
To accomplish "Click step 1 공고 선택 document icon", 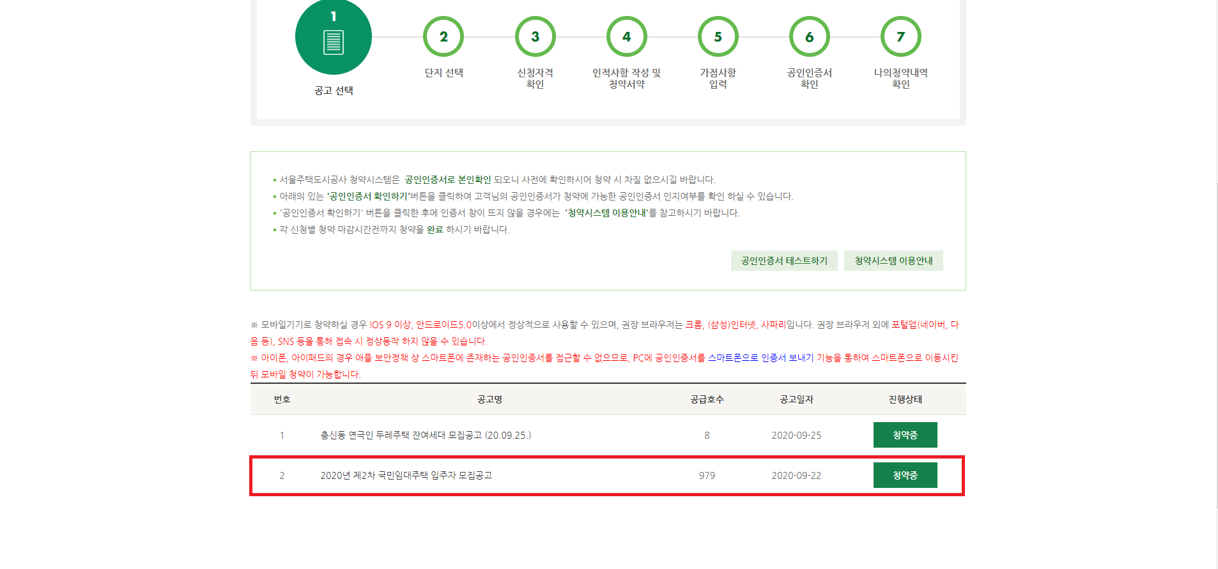I will click(x=334, y=42).
